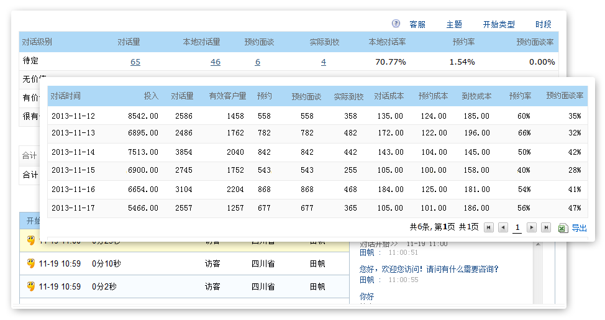
Task: Click the page number input field
Action: coord(517,228)
